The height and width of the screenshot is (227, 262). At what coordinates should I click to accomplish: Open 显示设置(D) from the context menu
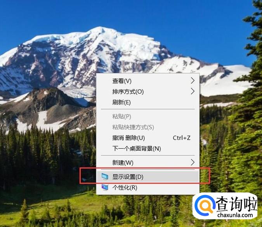(148, 177)
